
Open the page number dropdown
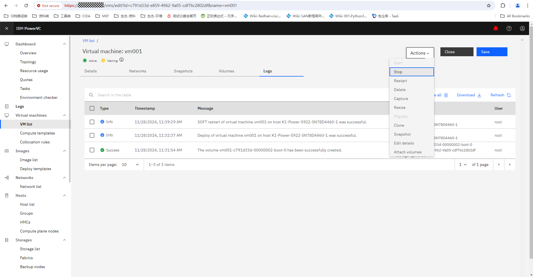point(463,165)
